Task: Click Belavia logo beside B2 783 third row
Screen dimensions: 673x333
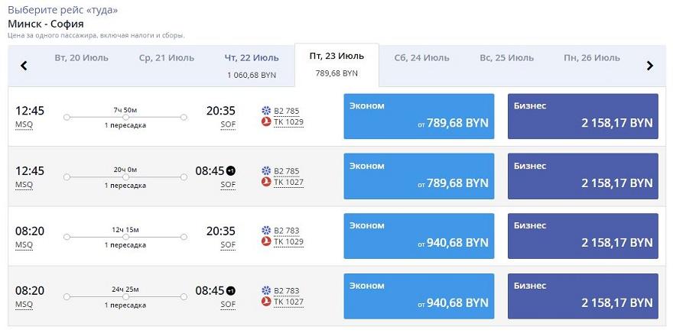Action: coord(266,230)
